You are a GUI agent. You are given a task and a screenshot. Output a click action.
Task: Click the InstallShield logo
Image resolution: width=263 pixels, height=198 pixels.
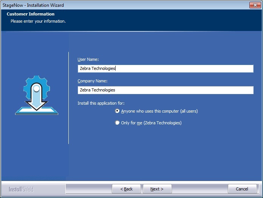pyautogui.click(x=21, y=189)
